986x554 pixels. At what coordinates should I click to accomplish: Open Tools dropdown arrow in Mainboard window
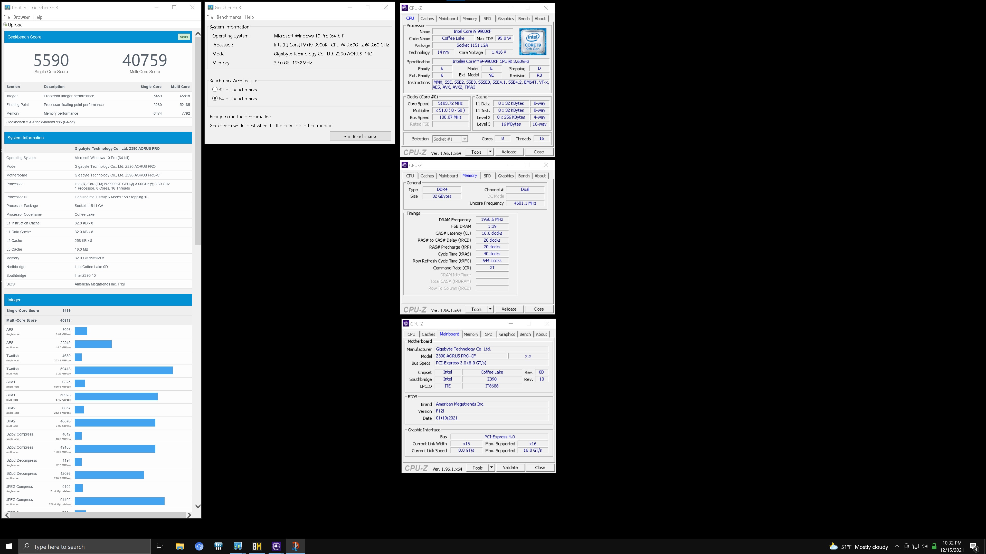(491, 468)
